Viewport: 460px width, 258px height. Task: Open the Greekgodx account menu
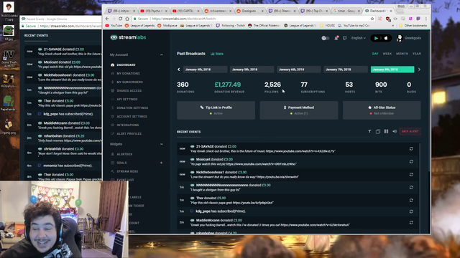[x=409, y=38]
